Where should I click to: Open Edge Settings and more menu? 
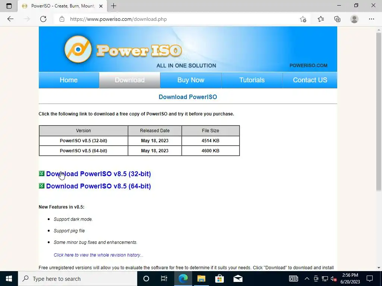[x=371, y=19]
